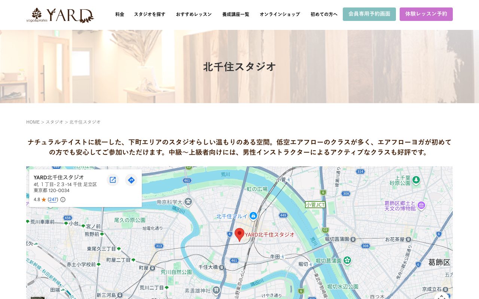Open the オンラインショップ menu item
Viewport: 479px width, 299px height.
point(280,14)
